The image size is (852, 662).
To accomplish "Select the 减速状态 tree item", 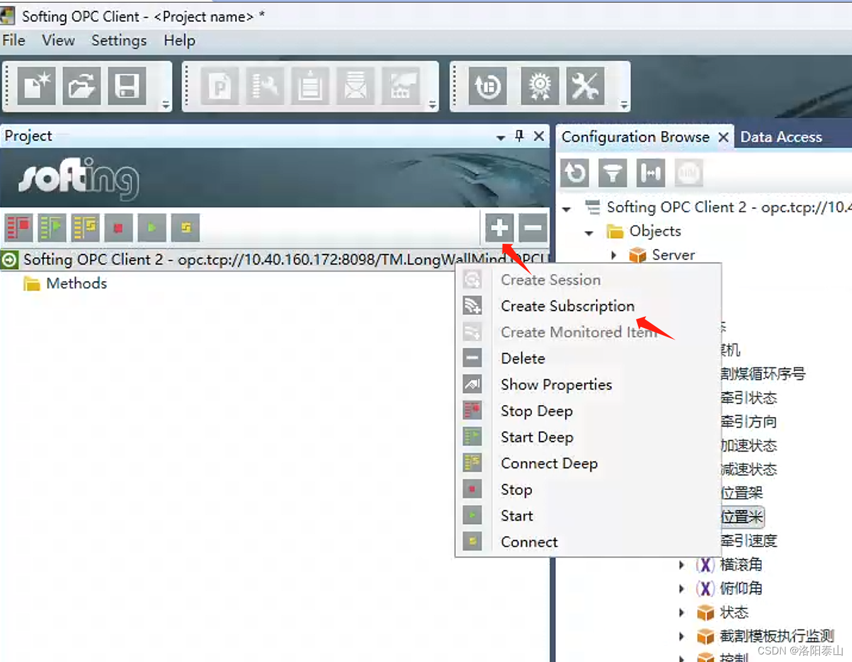I will point(748,469).
